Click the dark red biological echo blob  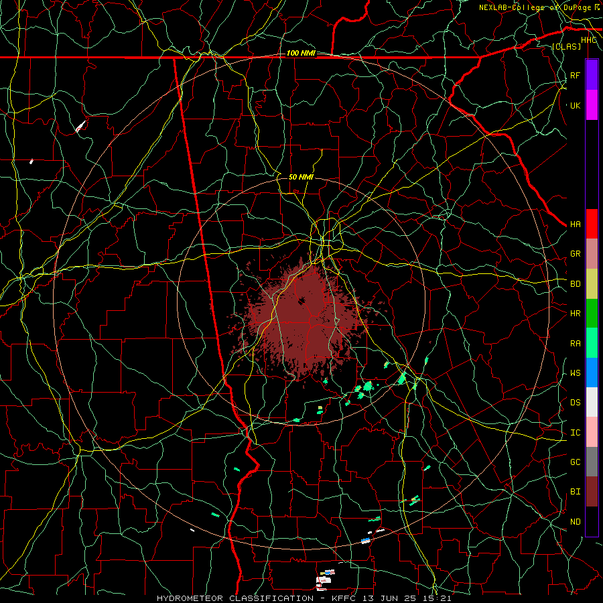coord(304,319)
